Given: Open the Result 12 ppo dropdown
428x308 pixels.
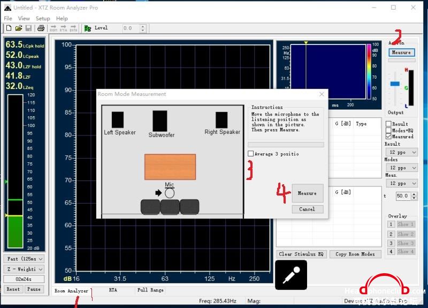Looking at the screenshot, I should 402,152.
